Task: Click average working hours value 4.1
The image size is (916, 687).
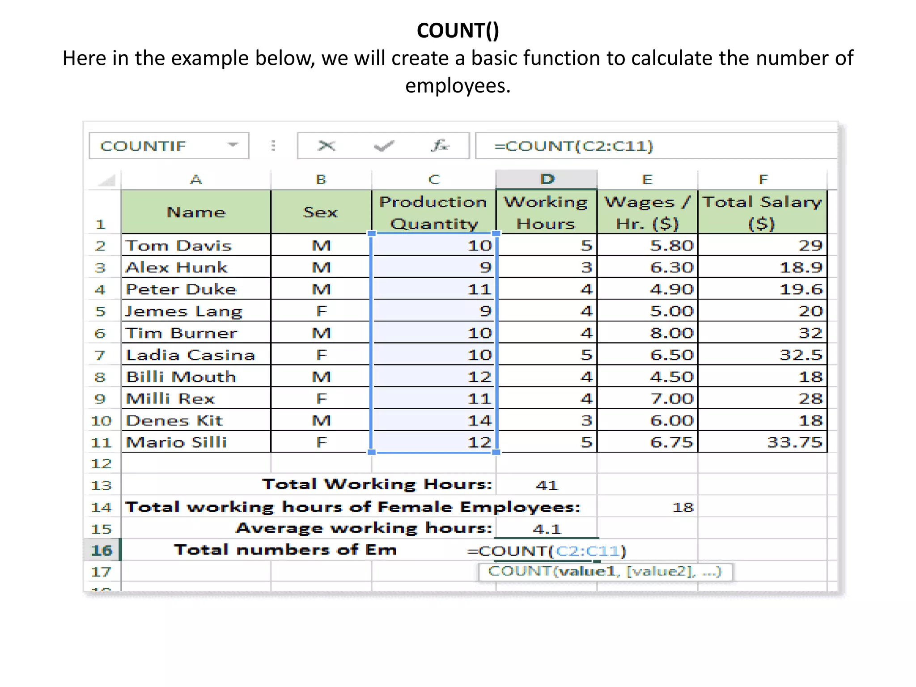Action: pos(547,529)
